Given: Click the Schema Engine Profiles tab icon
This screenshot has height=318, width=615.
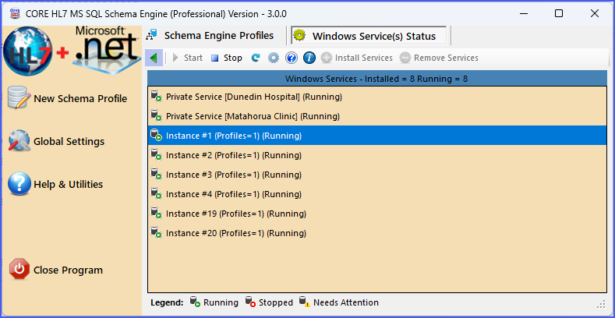Looking at the screenshot, I should coord(150,36).
